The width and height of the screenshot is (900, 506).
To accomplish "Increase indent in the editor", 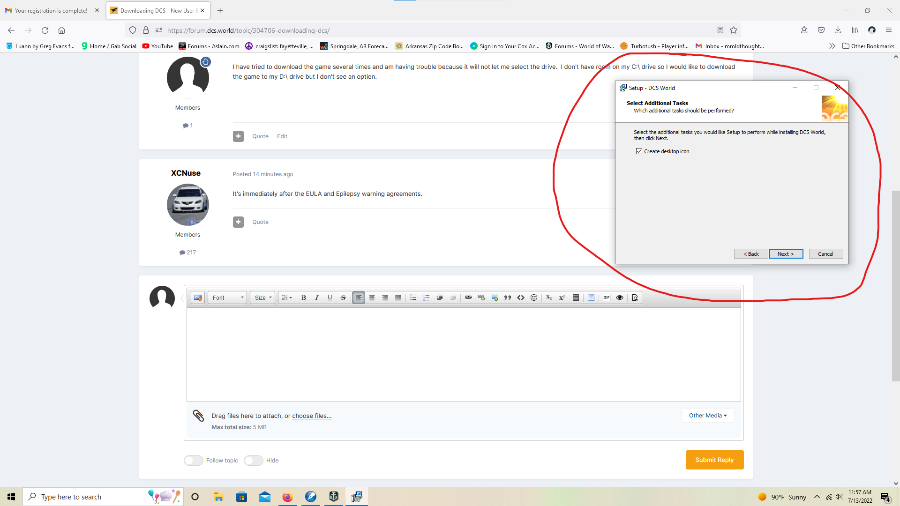I will (x=440, y=298).
